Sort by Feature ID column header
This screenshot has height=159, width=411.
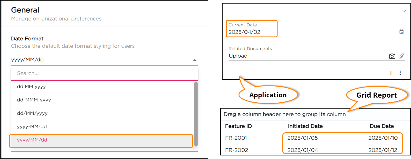(238, 126)
